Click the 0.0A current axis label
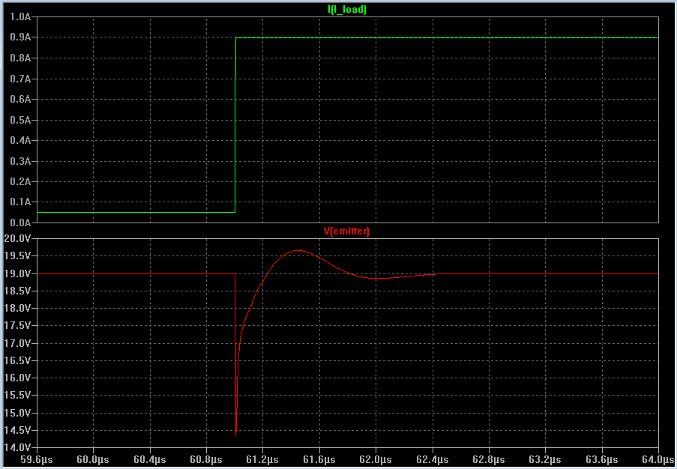The width and height of the screenshot is (677, 469). point(21,223)
